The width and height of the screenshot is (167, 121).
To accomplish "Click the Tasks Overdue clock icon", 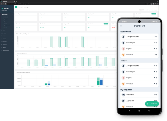I will pyautogui.click(x=123, y=84).
